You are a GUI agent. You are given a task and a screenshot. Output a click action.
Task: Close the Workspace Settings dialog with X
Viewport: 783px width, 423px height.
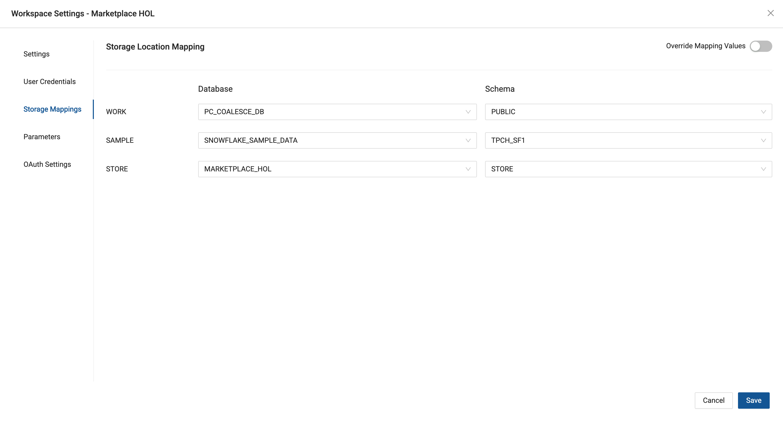coord(770,13)
